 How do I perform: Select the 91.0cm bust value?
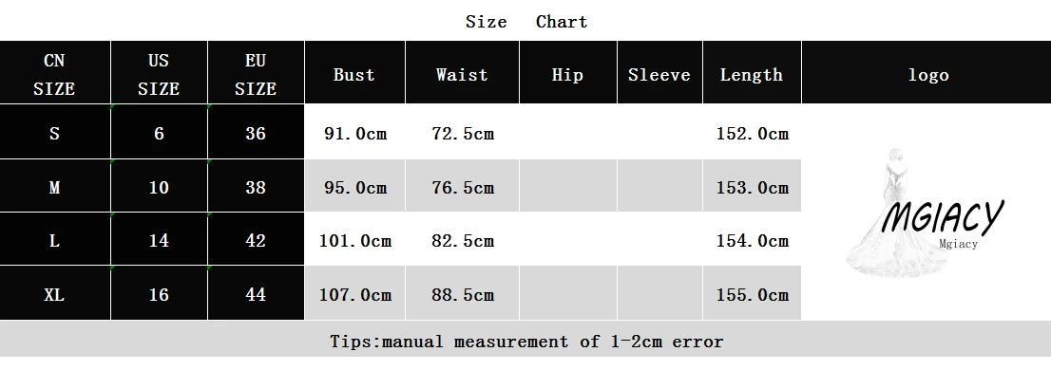coord(355,134)
